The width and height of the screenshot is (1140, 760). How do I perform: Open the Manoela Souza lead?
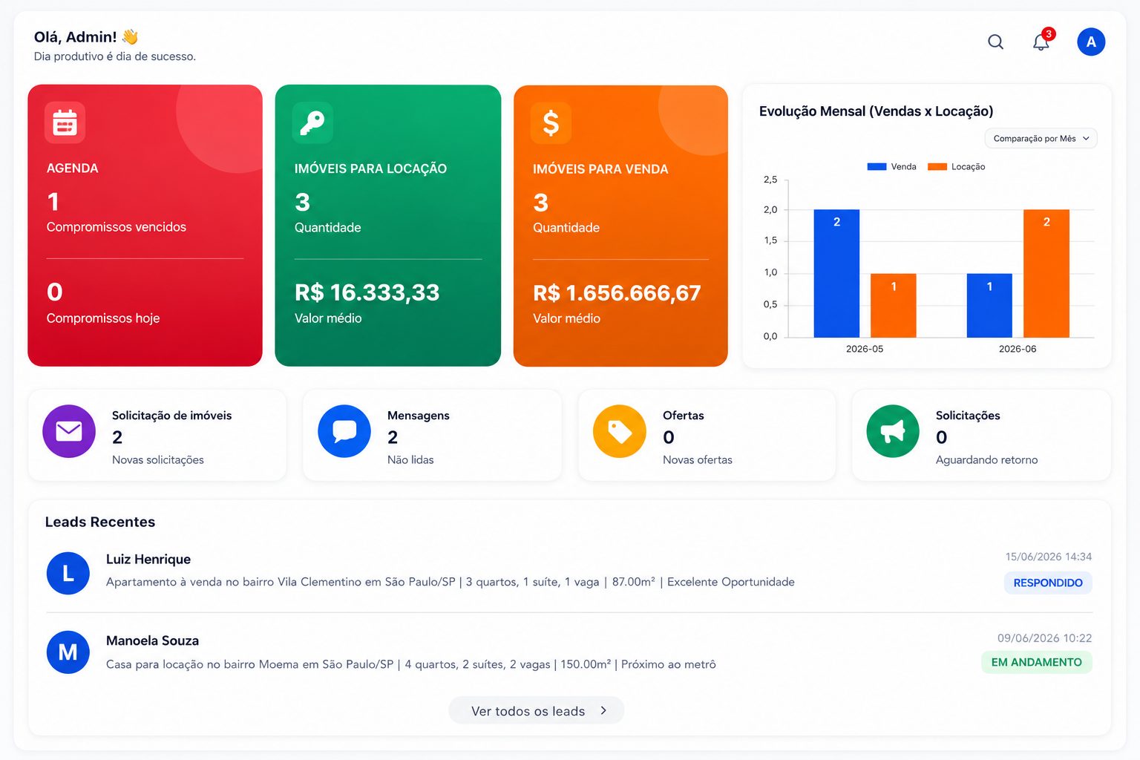[569, 652]
